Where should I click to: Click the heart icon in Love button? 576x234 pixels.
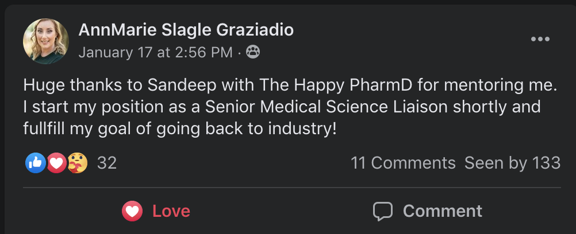[x=132, y=211]
